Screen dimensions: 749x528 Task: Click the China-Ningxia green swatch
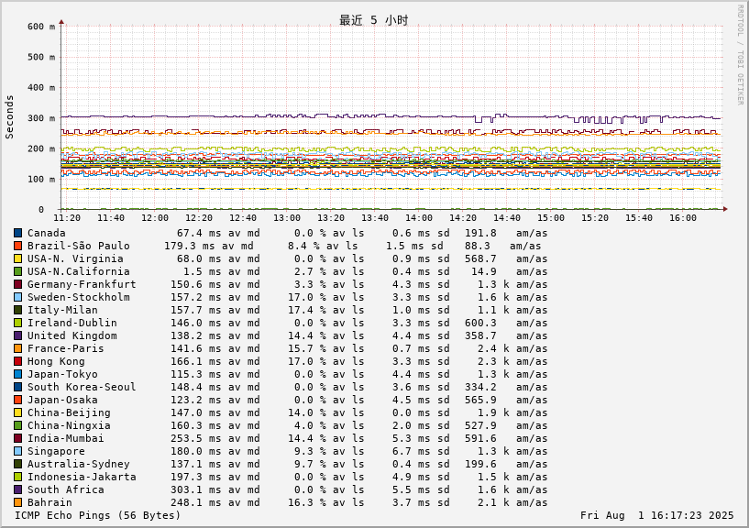[x=17, y=425]
